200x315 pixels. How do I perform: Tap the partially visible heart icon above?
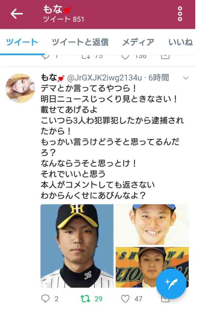pyautogui.click(x=125, y=56)
